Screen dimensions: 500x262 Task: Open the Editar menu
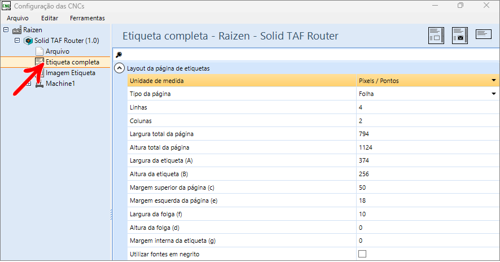(50, 18)
